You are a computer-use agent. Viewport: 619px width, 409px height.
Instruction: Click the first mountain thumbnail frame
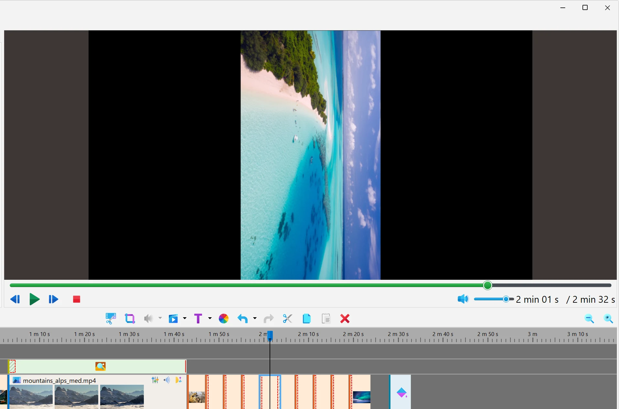click(31, 397)
